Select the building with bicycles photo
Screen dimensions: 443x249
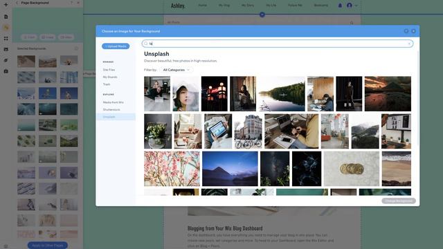pos(248,131)
